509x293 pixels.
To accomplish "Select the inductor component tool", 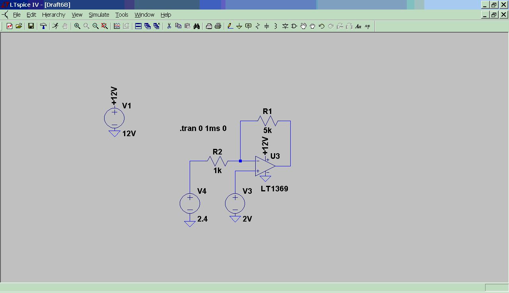I will tap(276, 26).
